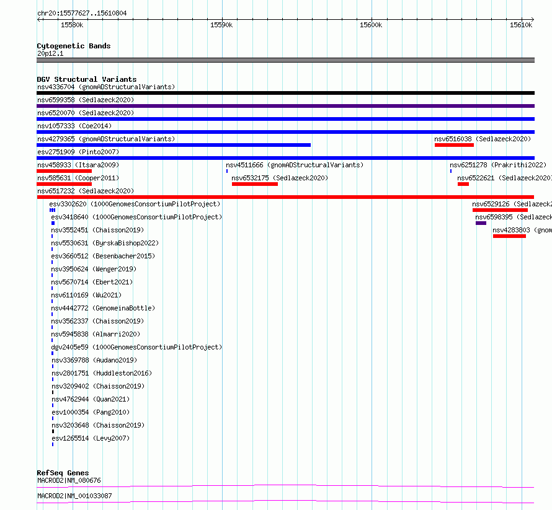The width and height of the screenshot is (552, 510).
Task: Select the purple bar under nsv6598395
Action: (x=481, y=223)
